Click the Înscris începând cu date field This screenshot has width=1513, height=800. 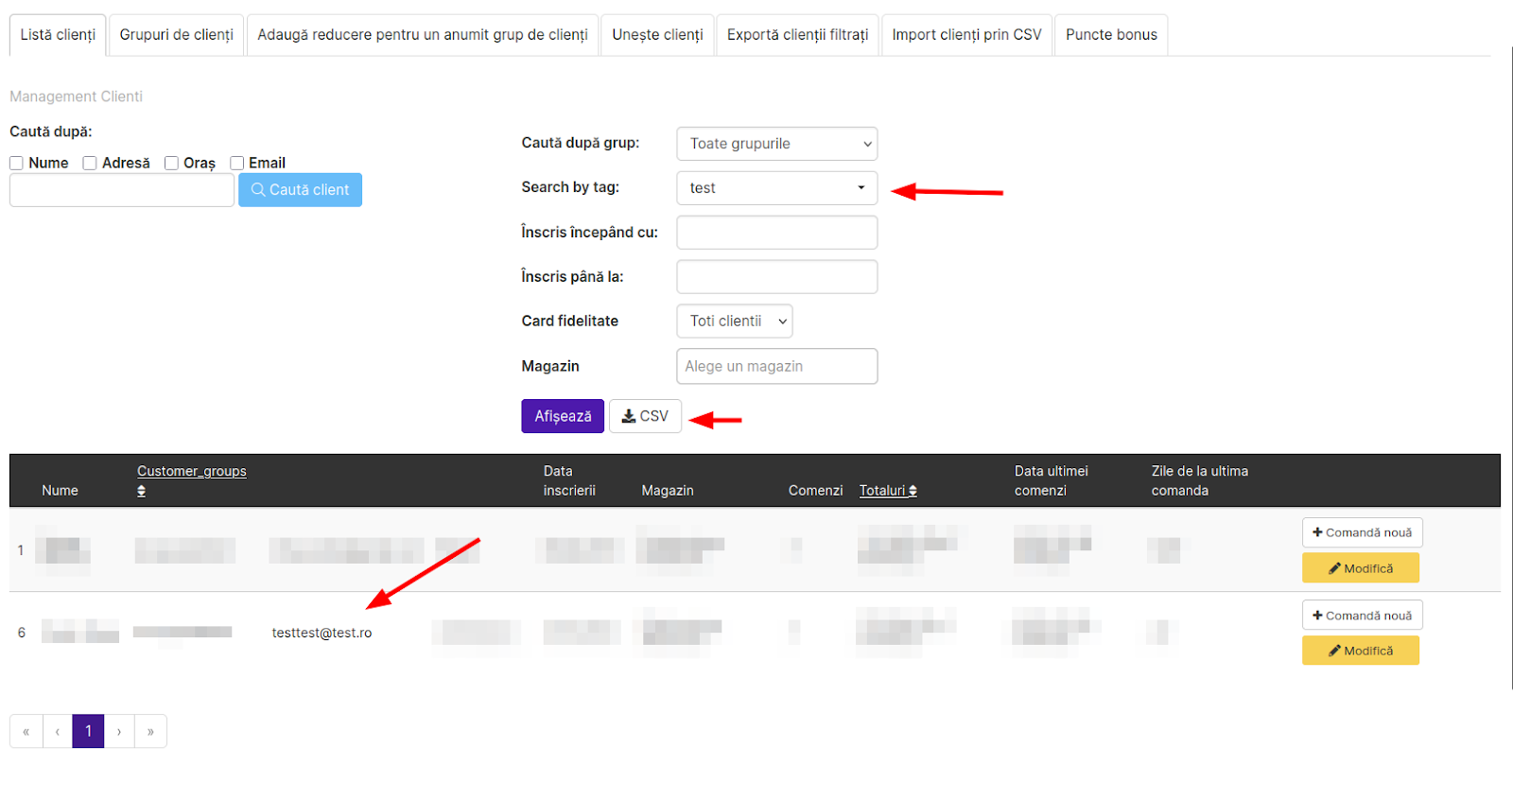point(776,233)
